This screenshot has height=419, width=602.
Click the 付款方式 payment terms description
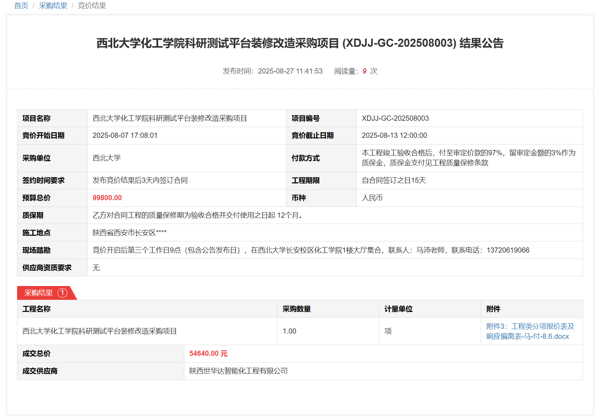point(468,158)
